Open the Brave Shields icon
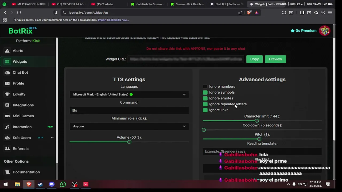Image resolution: width=342 pixels, height=192 pixels. [249, 13]
